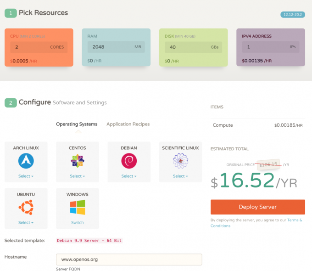Click the Arch Linux logo icon
Image resolution: width=312 pixels, height=271 pixels.
tap(26, 161)
